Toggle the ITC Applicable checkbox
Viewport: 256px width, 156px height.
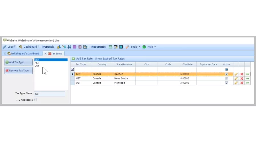click(36, 100)
